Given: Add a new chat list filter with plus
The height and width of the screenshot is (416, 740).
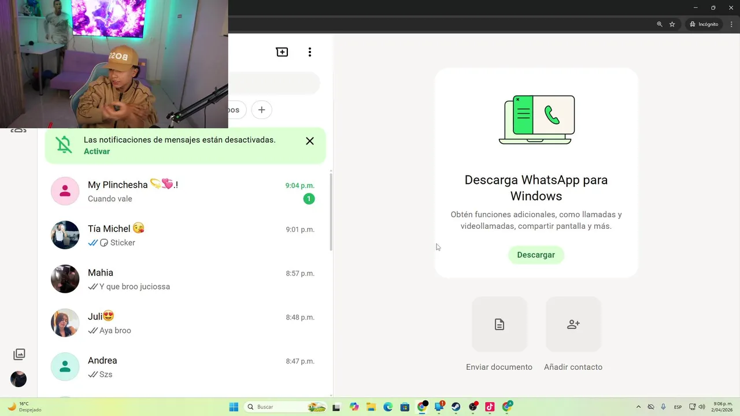Looking at the screenshot, I should (261, 110).
